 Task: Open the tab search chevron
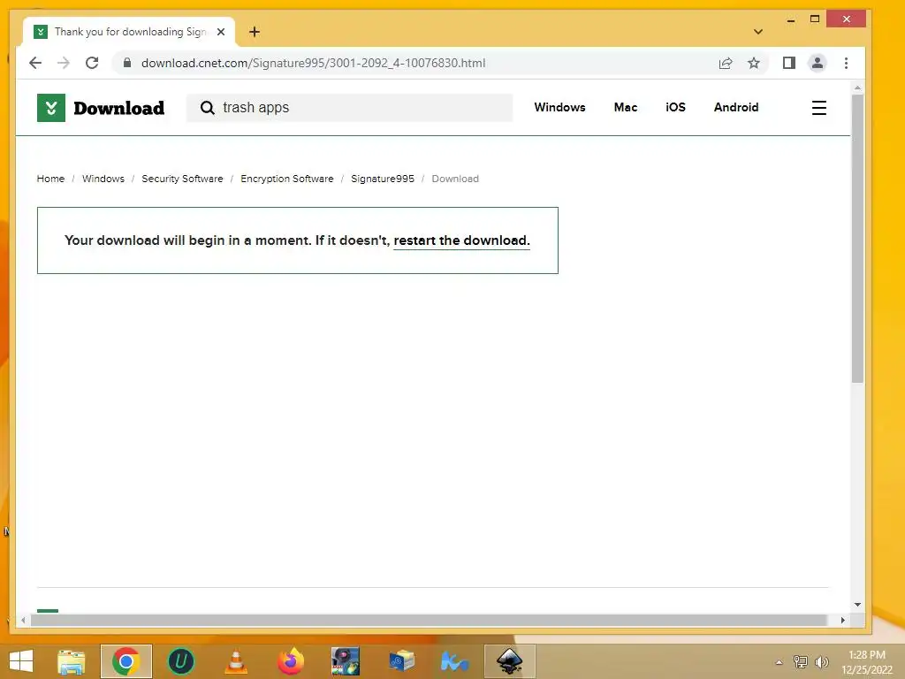click(758, 32)
